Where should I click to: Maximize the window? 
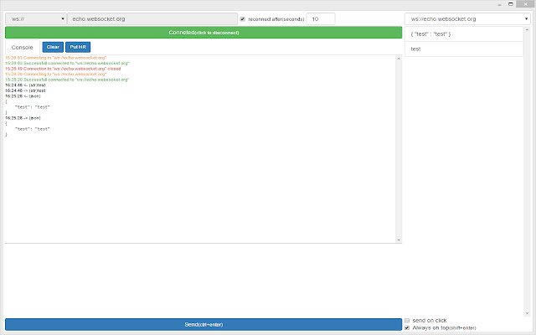(511, 4)
